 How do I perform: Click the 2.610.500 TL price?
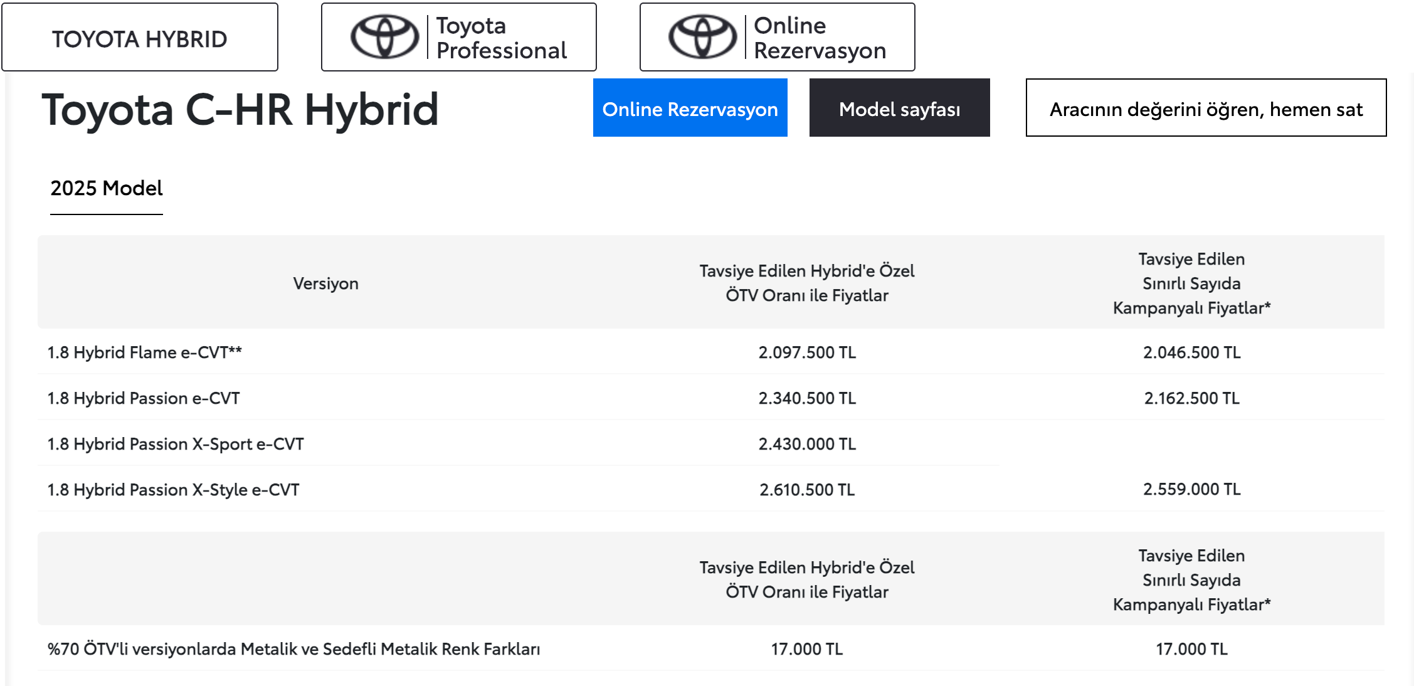(807, 490)
